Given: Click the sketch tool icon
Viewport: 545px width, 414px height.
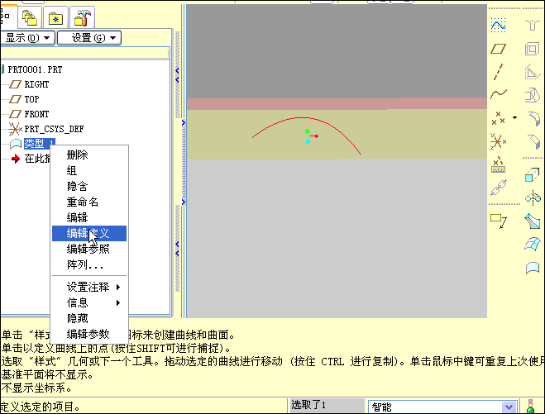Looking at the screenshot, I should tap(498, 26).
